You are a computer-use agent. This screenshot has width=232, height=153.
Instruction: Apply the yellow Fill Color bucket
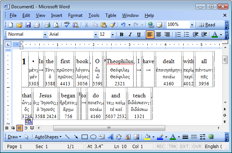pos(147,137)
